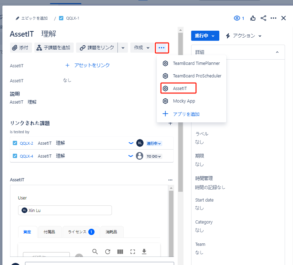
Task: Click the QQLX-4 task checkbox icon
Action: [15, 156]
